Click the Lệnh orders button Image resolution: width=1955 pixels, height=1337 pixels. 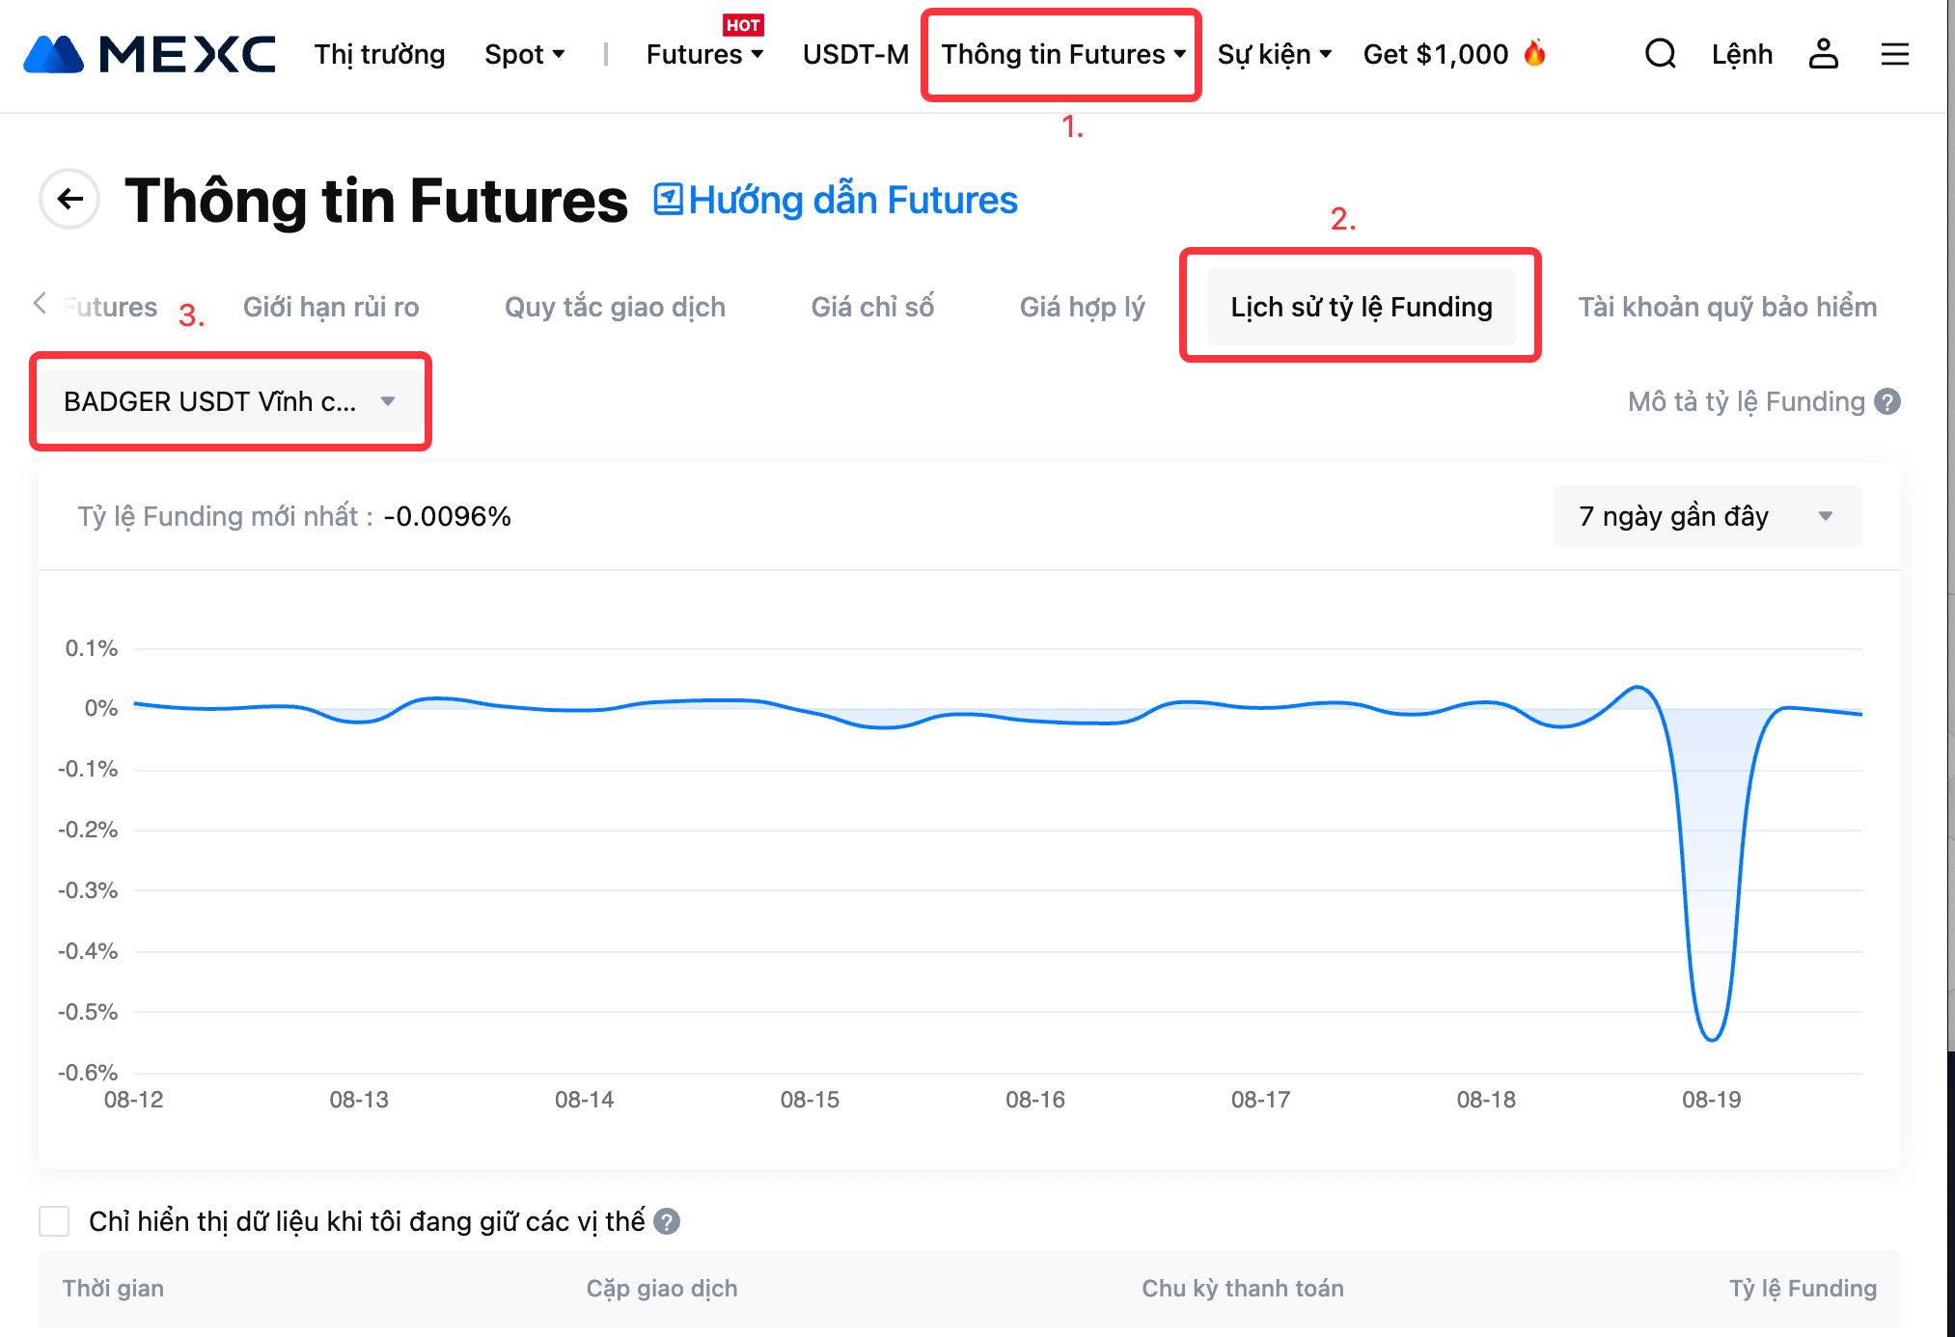click(x=1742, y=54)
